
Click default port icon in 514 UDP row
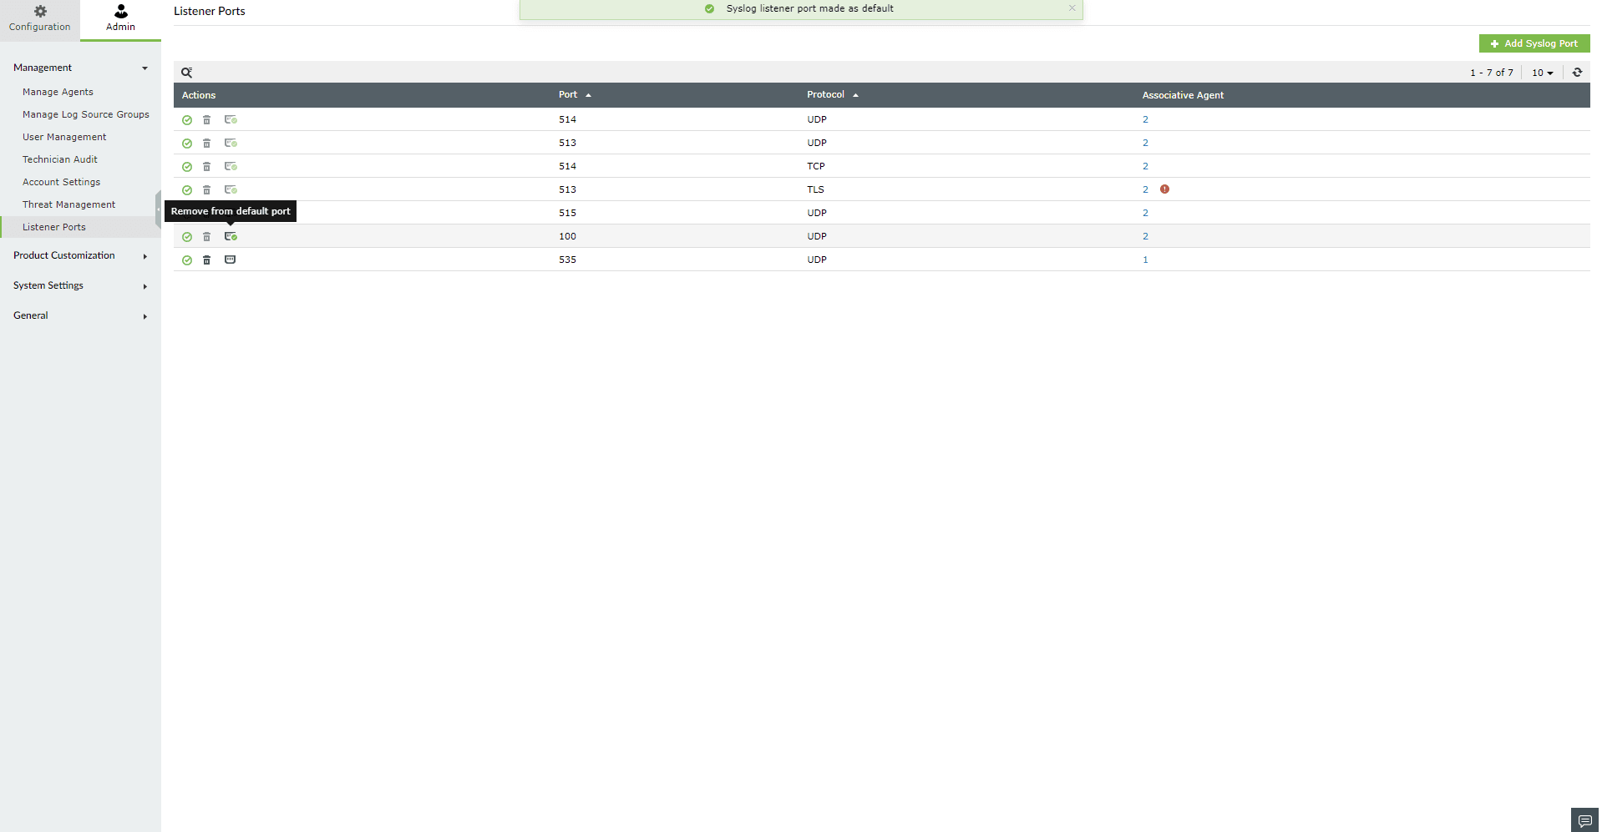tap(231, 120)
